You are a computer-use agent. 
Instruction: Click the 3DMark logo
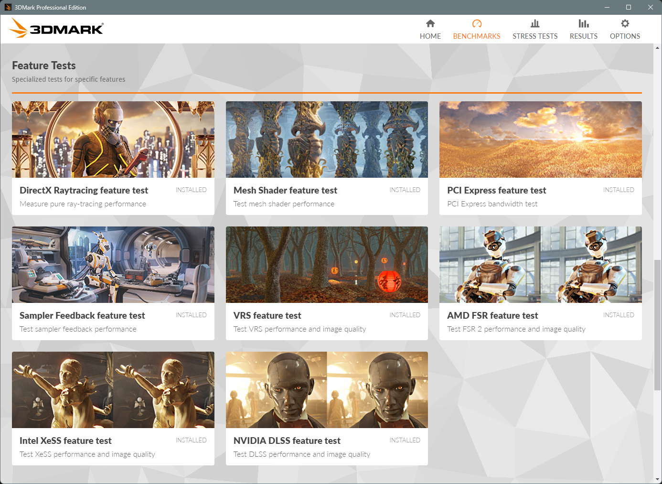(56, 28)
